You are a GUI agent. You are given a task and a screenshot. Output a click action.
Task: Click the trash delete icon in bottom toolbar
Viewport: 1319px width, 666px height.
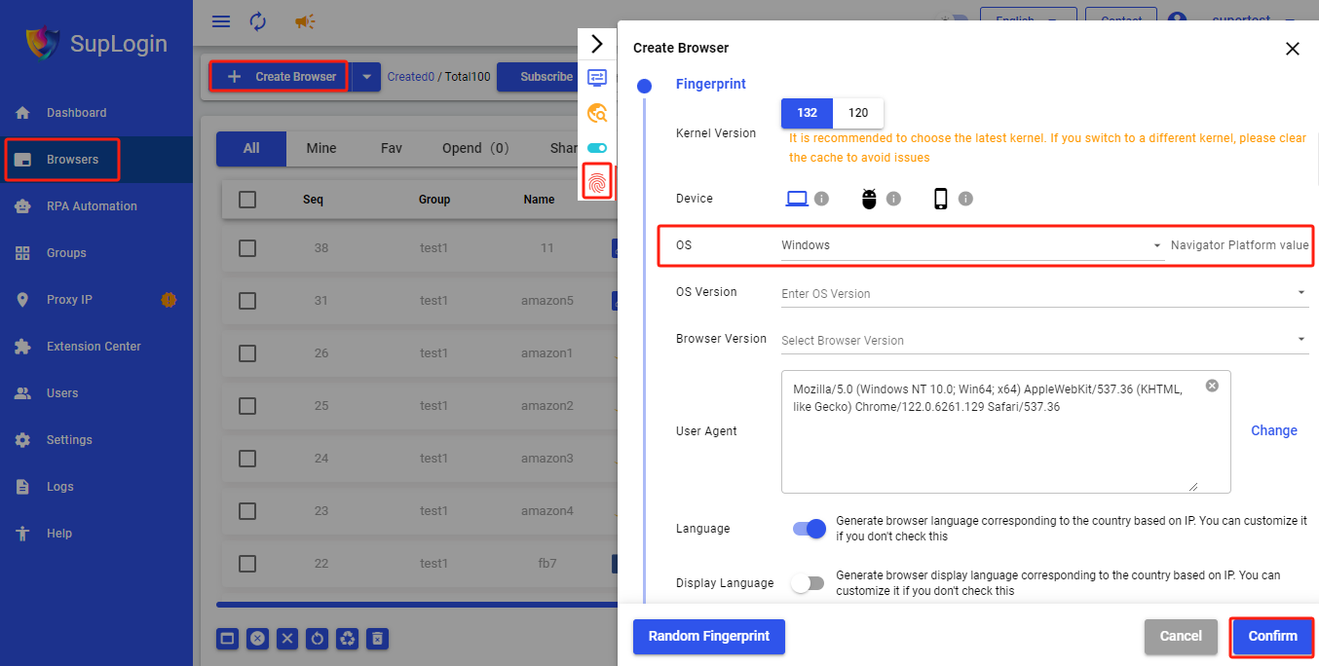pyautogui.click(x=378, y=639)
